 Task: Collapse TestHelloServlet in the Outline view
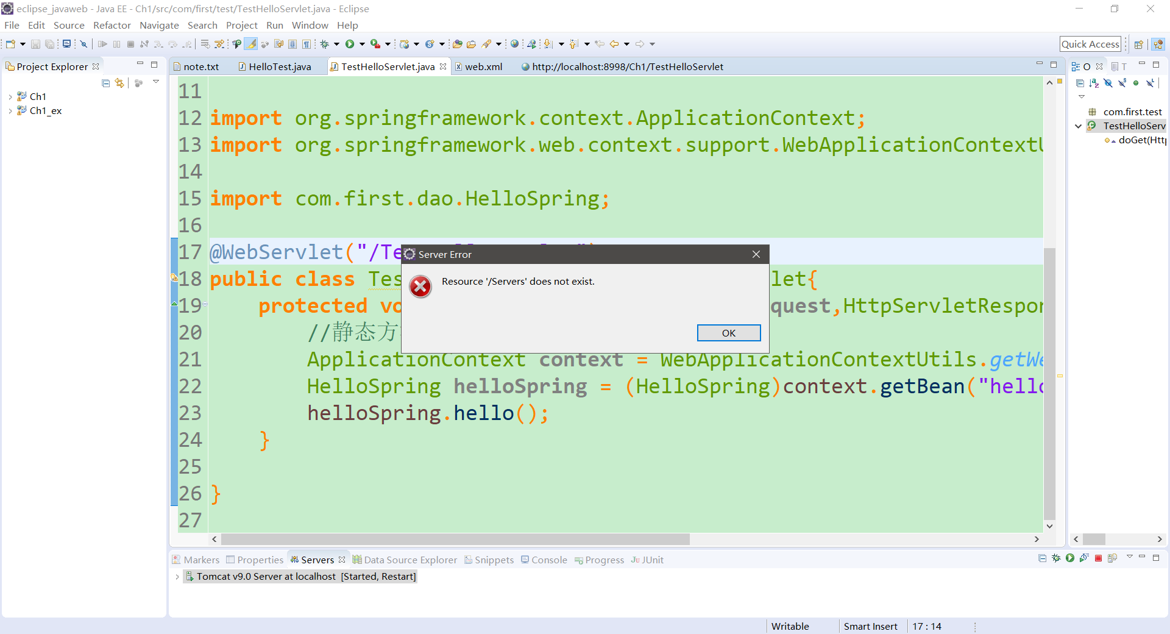coord(1079,126)
